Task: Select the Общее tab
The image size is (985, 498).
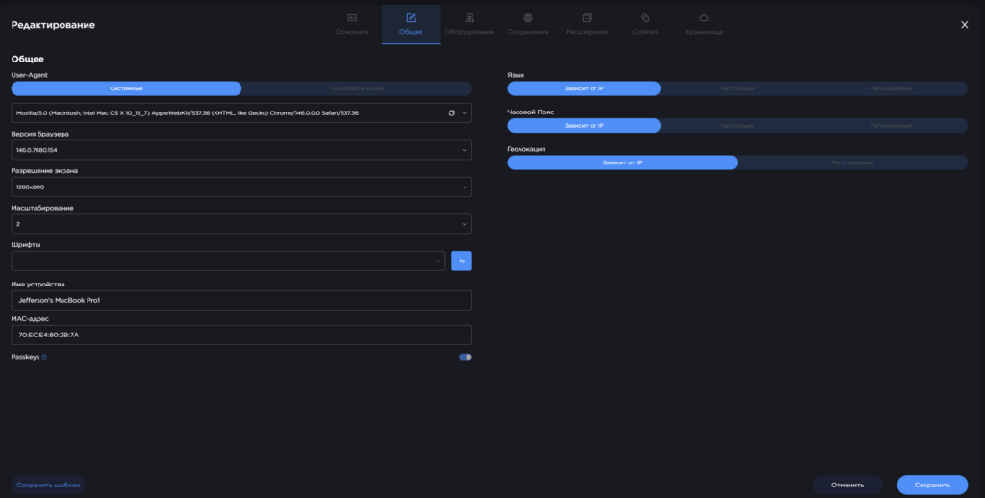Action: [411, 24]
